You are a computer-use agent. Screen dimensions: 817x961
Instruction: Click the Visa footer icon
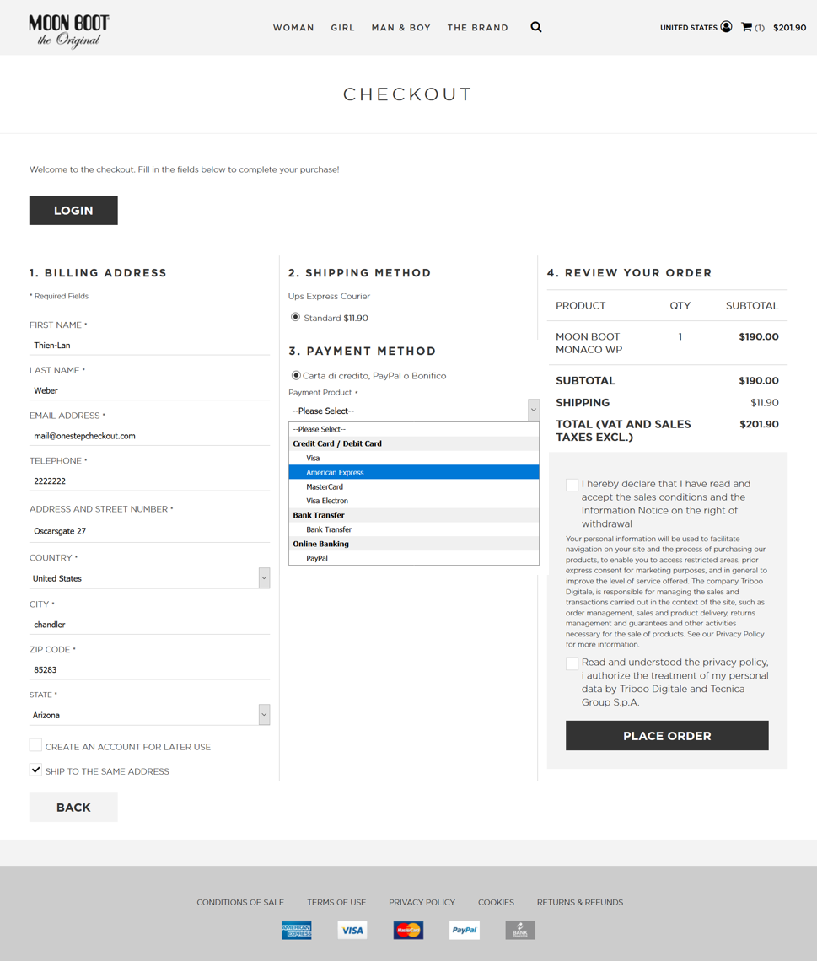point(352,930)
